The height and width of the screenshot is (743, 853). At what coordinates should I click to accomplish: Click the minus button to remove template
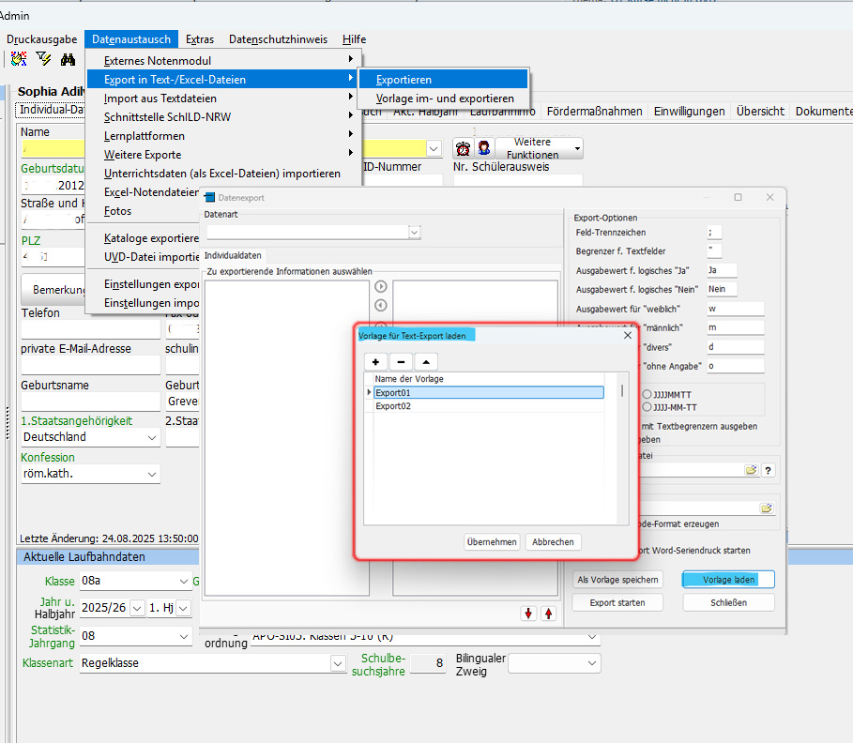coord(400,361)
